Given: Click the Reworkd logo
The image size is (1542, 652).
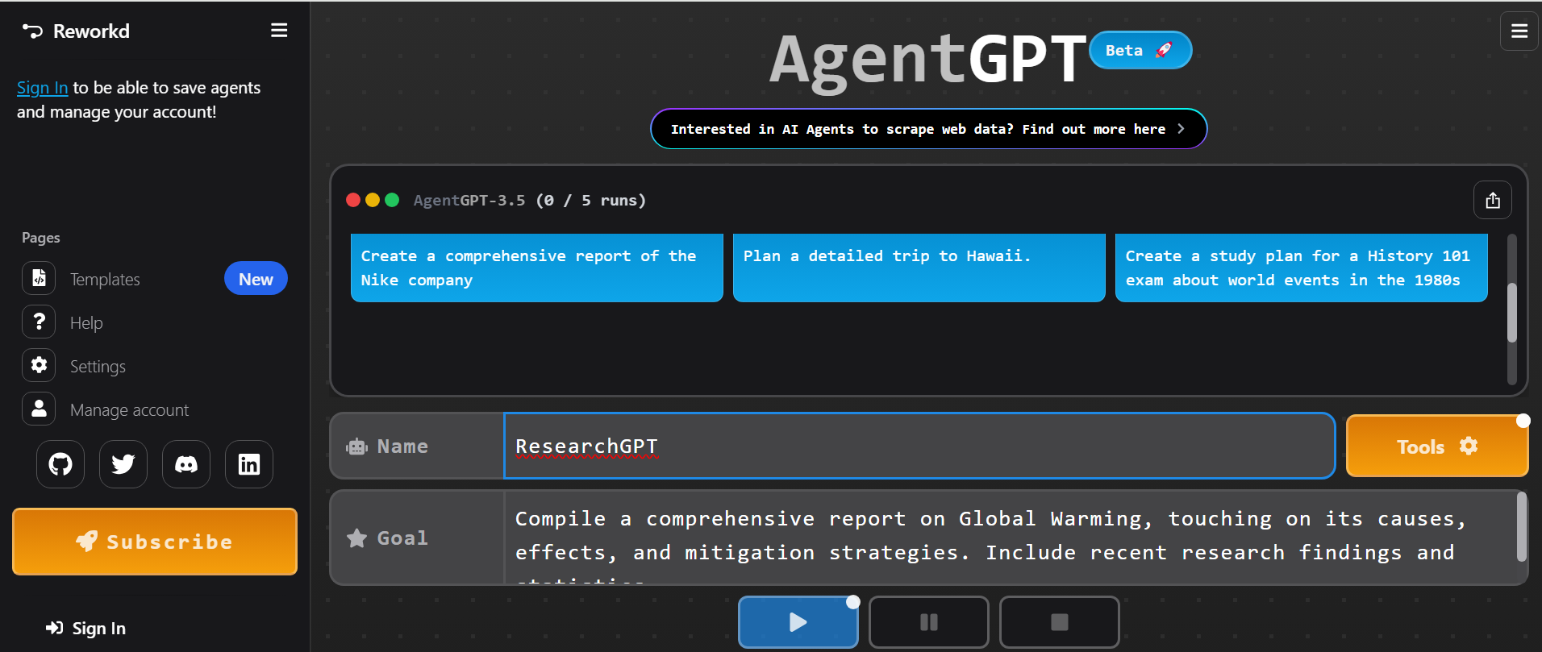Looking at the screenshot, I should click(76, 31).
